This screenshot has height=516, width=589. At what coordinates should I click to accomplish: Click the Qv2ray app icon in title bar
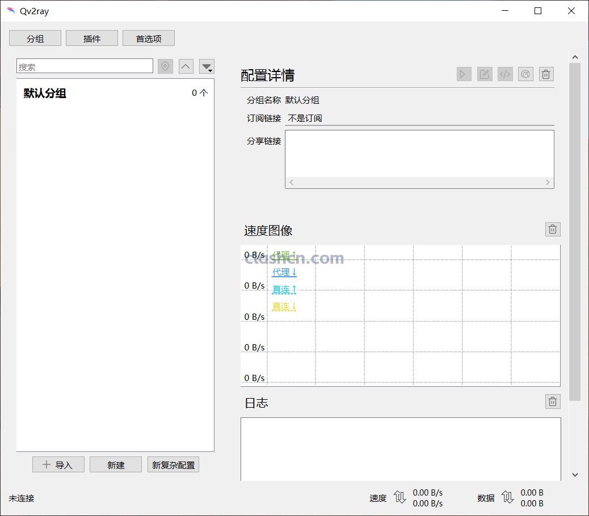[x=11, y=11]
